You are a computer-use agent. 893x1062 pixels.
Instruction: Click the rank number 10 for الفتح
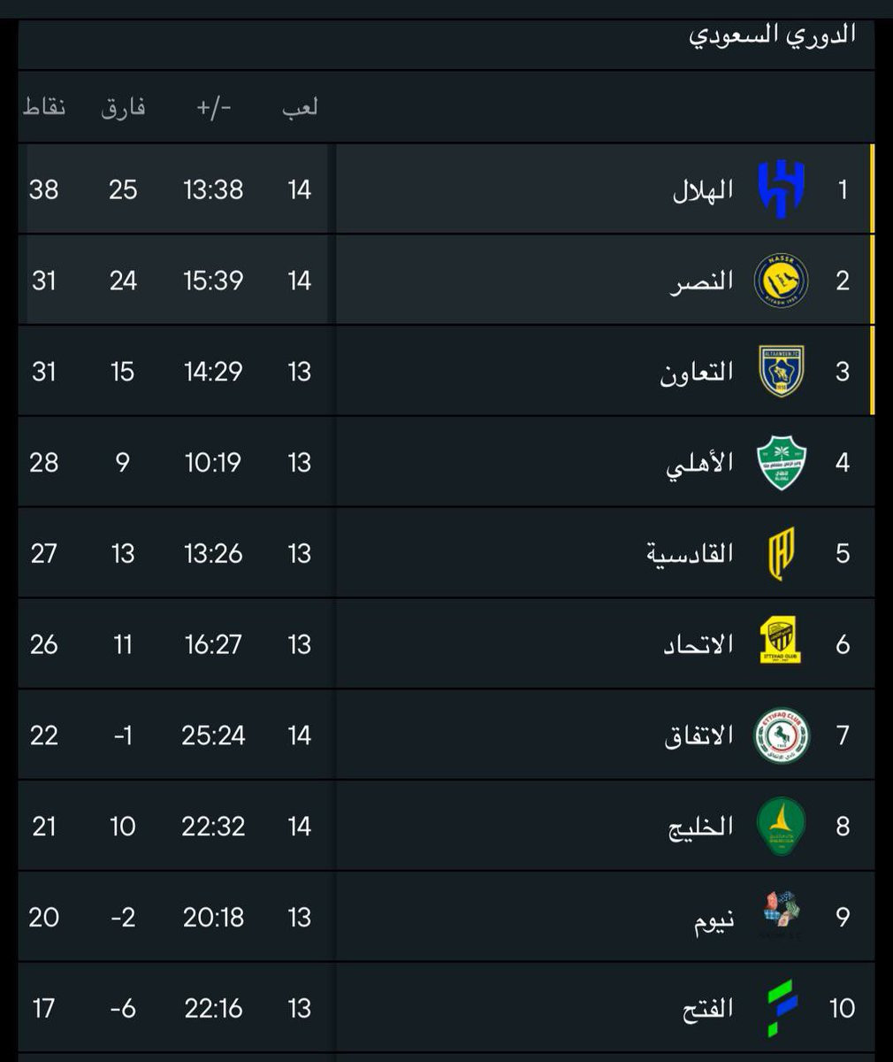coord(842,1008)
